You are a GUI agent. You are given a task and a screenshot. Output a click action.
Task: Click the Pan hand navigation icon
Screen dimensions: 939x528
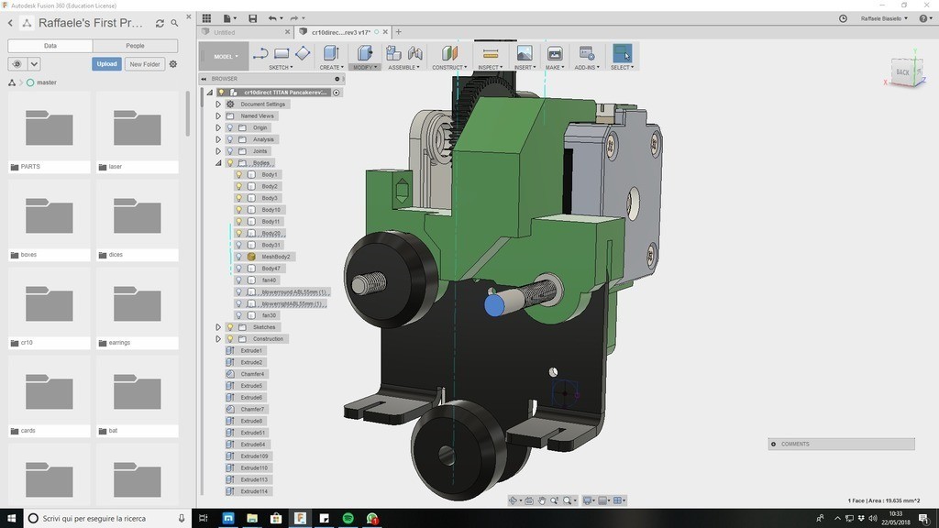pyautogui.click(x=541, y=500)
